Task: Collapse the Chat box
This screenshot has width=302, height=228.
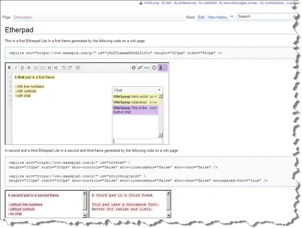Action: click(159, 90)
